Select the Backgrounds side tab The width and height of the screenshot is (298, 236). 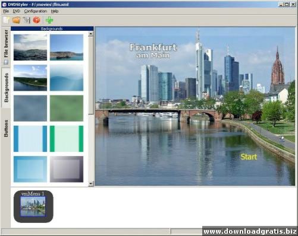[x=6, y=88]
